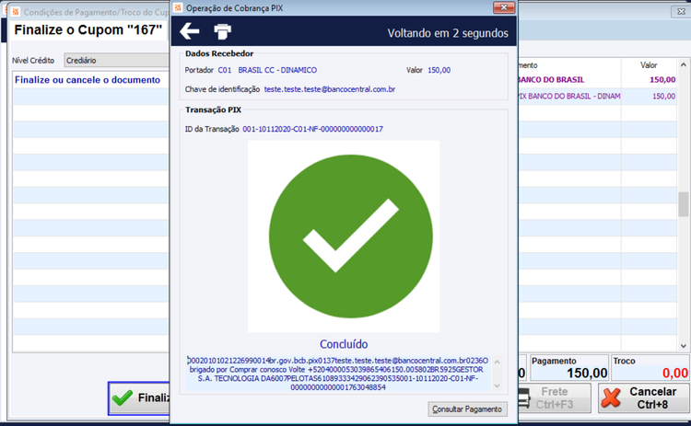Click the Pagamento 150,00 total field

[569, 368]
